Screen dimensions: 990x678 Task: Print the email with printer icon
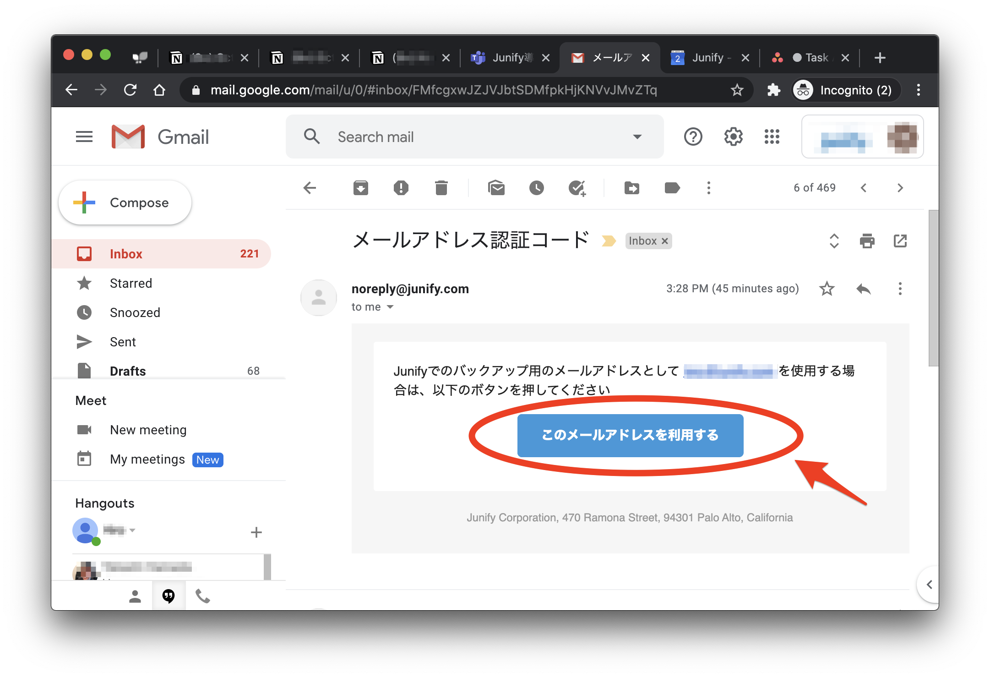click(867, 241)
